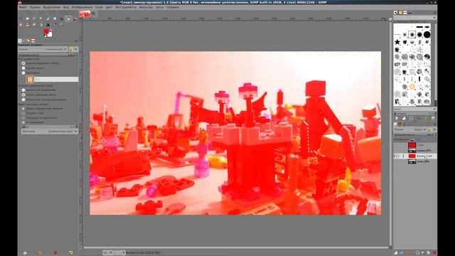Open the layer Mode dropdown in layers panel
The image size is (455, 256).
[411, 129]
